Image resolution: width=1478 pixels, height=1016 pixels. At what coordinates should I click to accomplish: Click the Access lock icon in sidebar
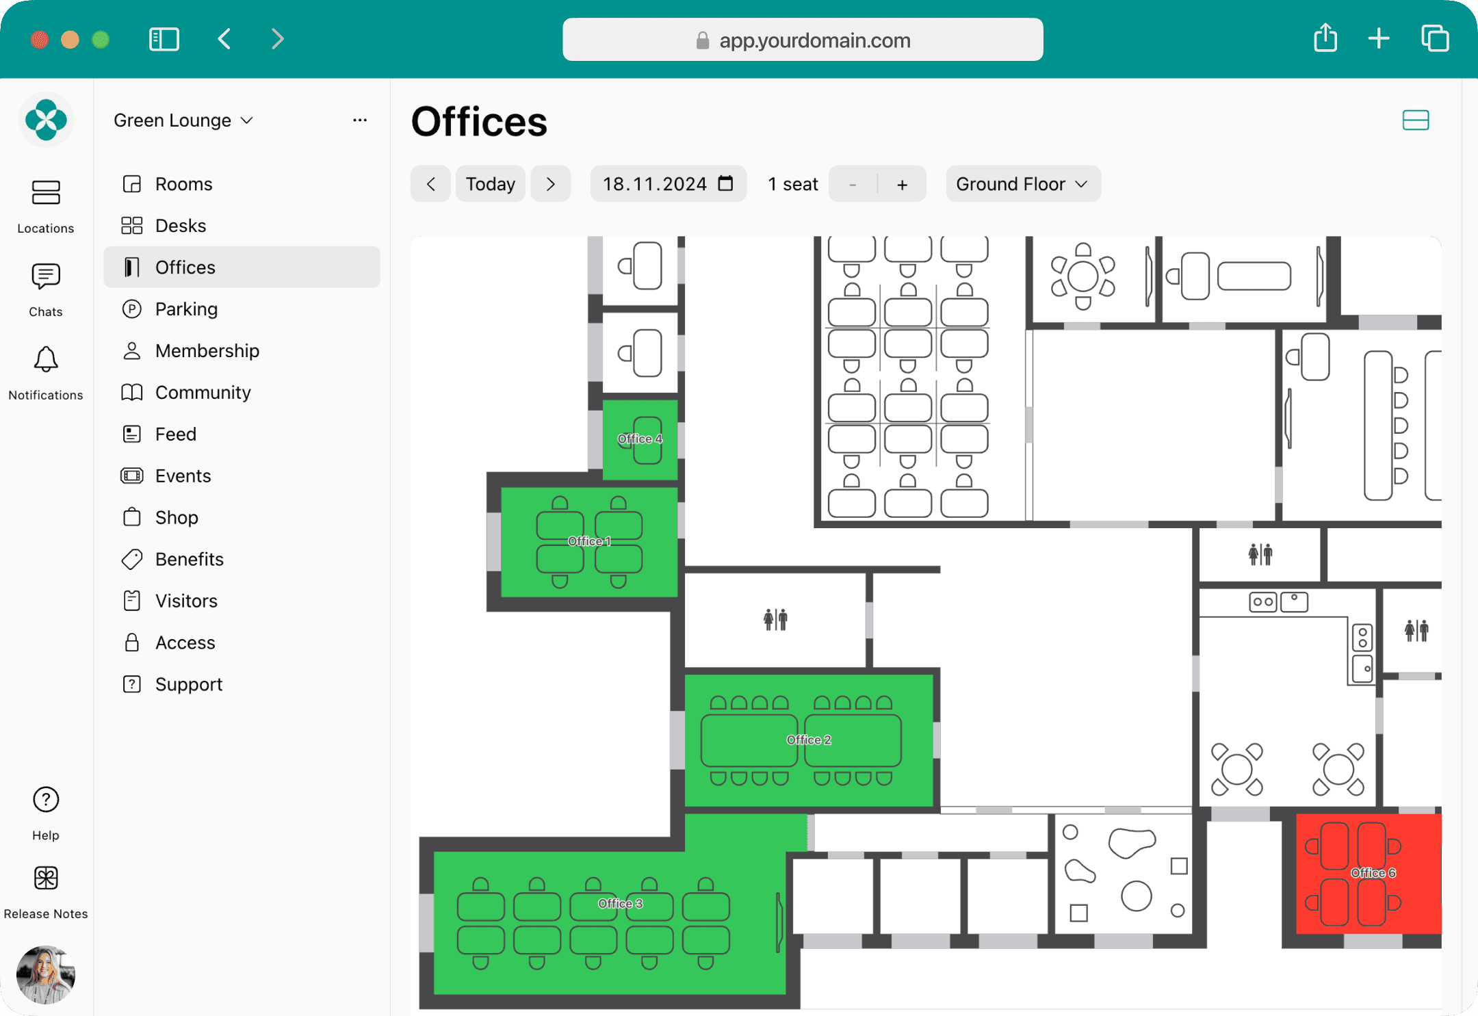click(130, 642)
